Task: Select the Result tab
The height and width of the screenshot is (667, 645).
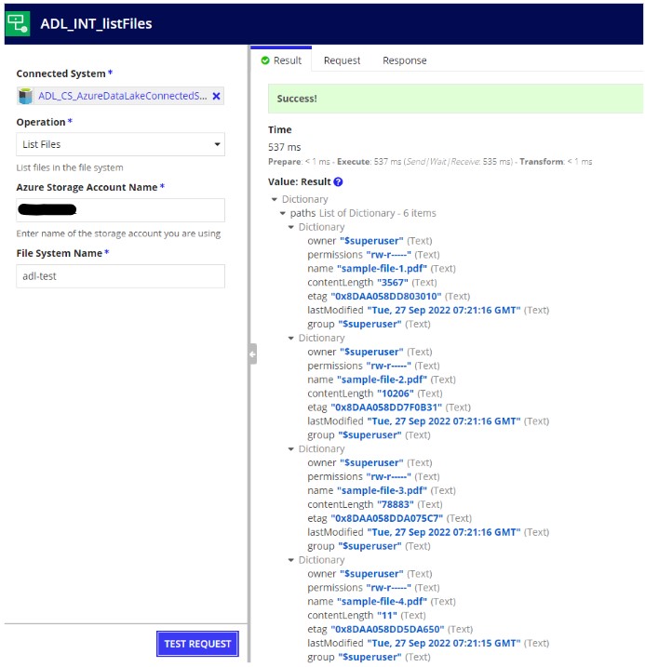Action: pos(281,60)
